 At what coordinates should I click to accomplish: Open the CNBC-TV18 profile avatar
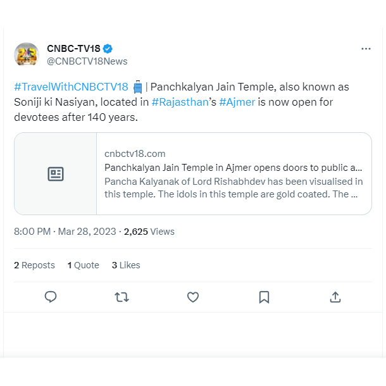click(x=27, y=54)
